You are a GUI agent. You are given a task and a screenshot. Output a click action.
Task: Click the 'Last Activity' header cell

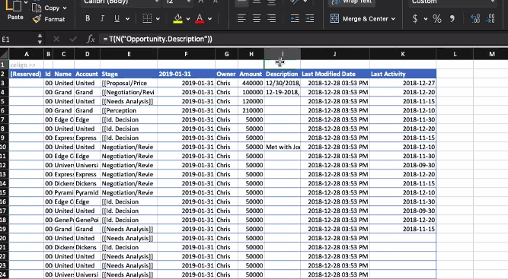coord(403,74)
